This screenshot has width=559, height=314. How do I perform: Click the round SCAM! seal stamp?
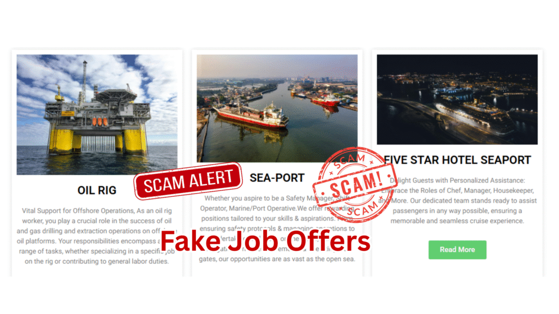click(355, 184)
